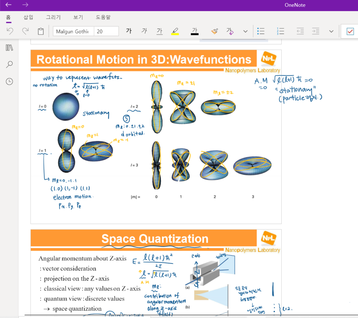Open search with the magnifier icon

pyautogui.click(x=9, y=65)
